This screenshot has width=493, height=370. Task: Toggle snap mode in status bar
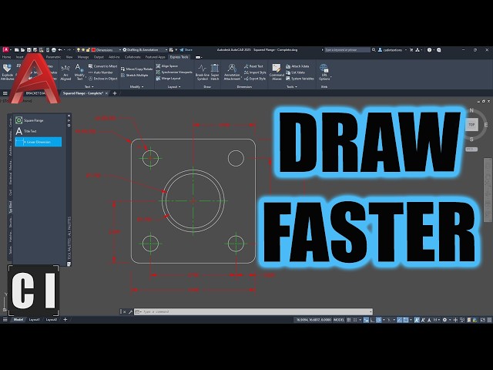[x=355, y=320]
